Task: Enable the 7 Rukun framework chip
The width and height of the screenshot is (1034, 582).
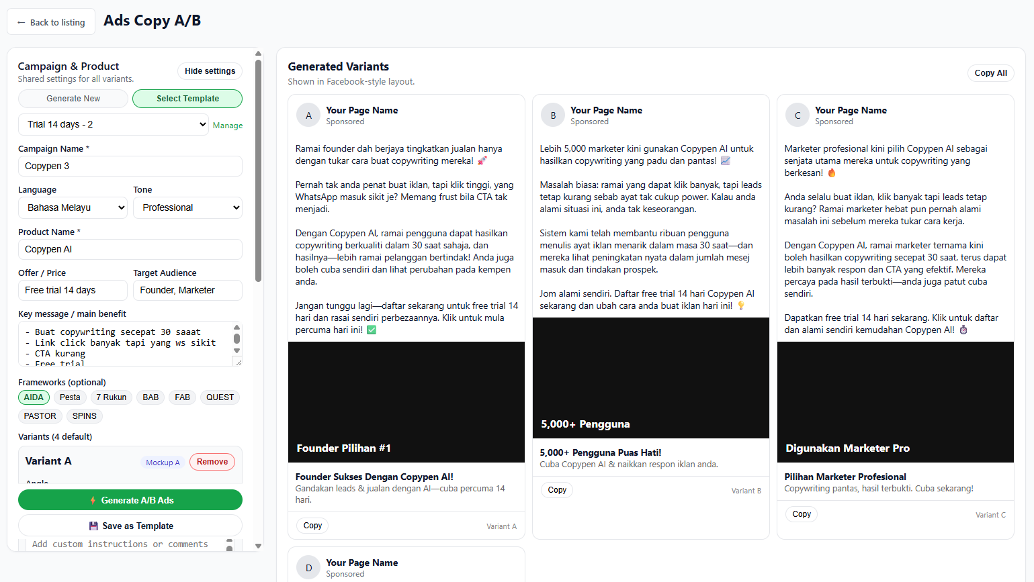Action: point(111,397)
